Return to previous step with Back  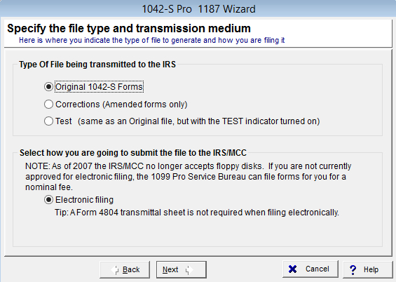(125, 269)
